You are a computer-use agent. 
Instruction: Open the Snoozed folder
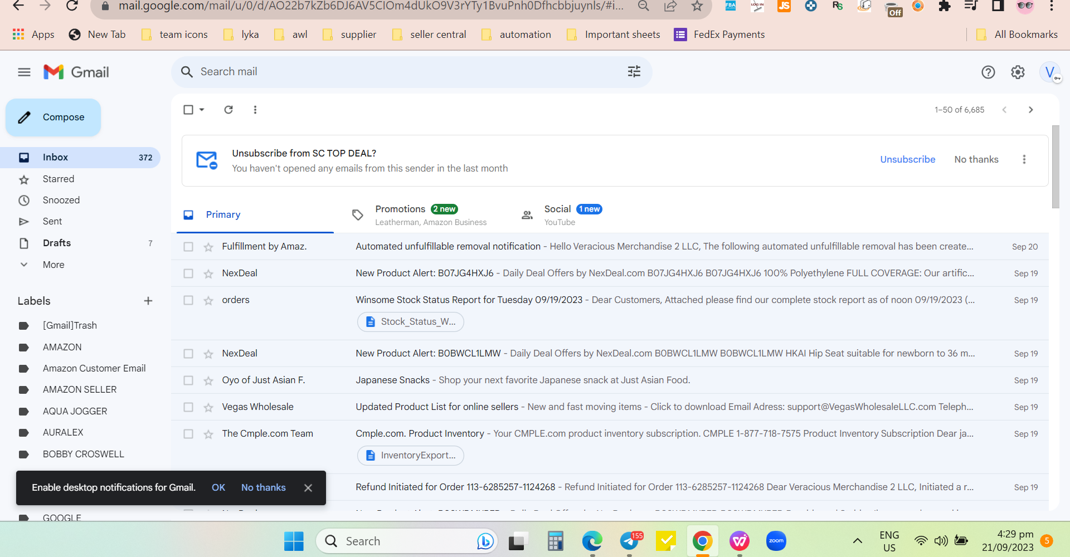coord(80,200)
